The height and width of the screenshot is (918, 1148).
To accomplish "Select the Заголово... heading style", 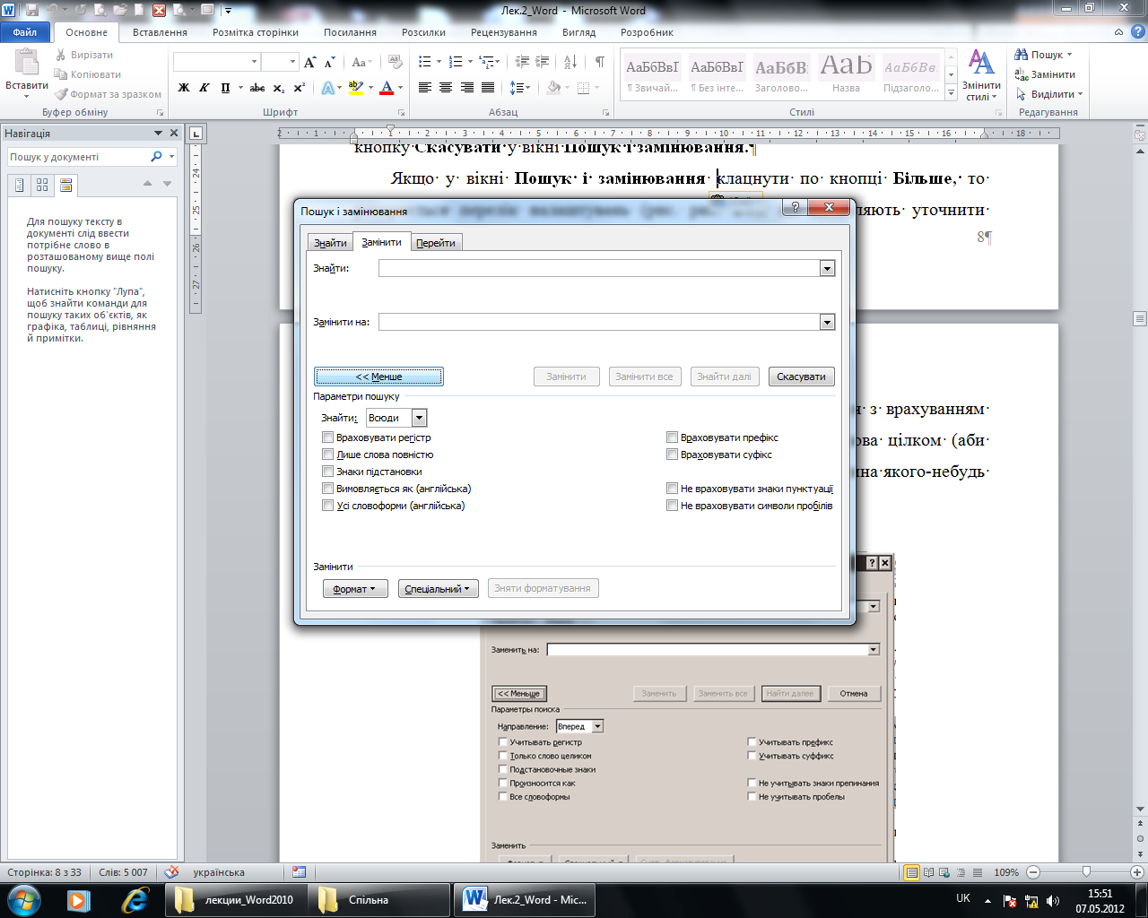I will [781, 75].
